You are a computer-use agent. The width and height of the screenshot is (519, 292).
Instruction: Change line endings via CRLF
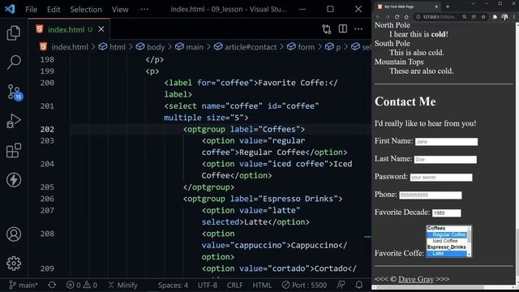pos(234,285)
